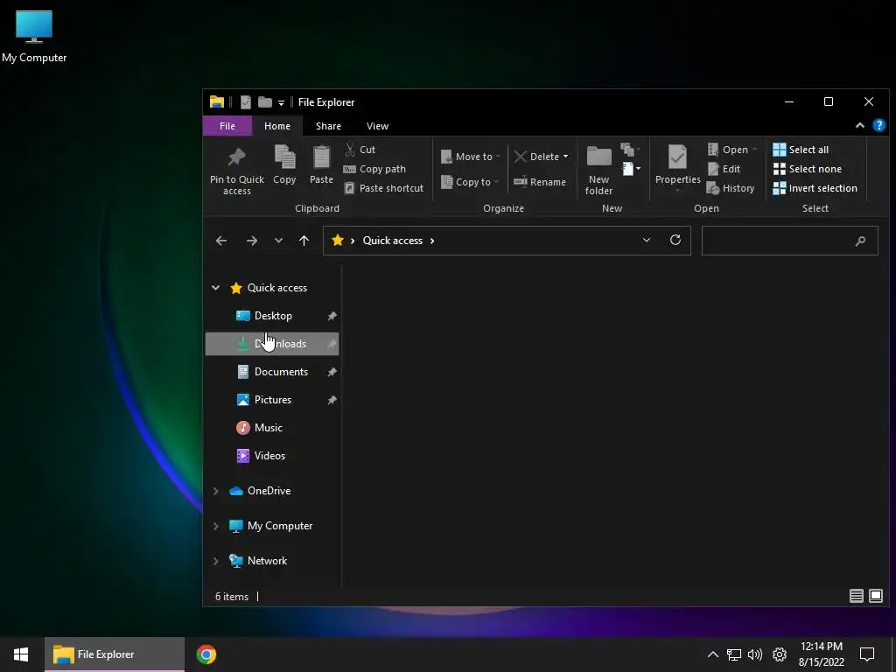Select Copy path command
Image resolution: width=896 pixels, height=672 pixels.
pyautogui.click(x=374, y=169)
